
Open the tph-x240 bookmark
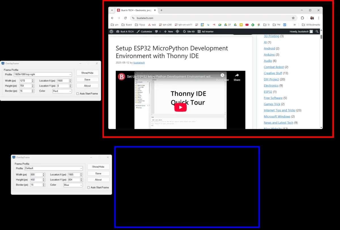(165, 25)
